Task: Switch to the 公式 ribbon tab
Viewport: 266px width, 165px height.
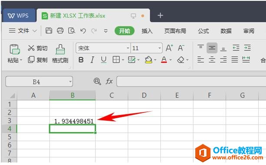Action: (x=203, y=31)
